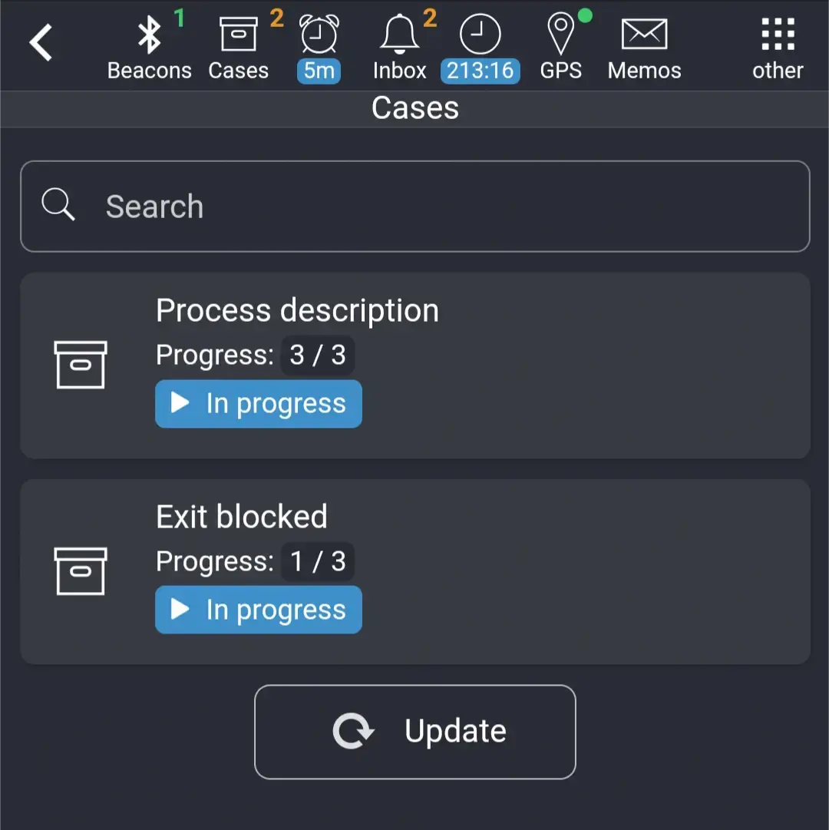Open the Cases box icon in the toolbar
Image resolution: width=829 pixels, height=830 pixels.
point(238,32)
